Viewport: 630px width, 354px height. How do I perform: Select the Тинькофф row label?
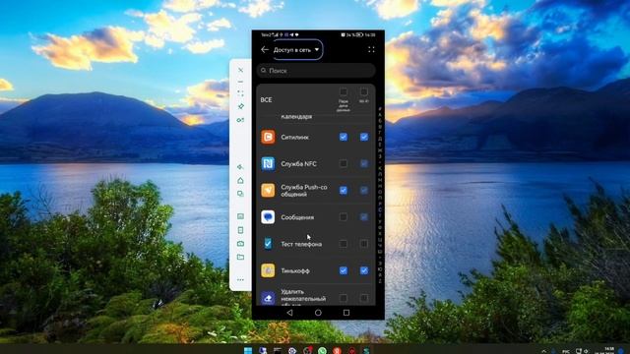pos(295,271)
